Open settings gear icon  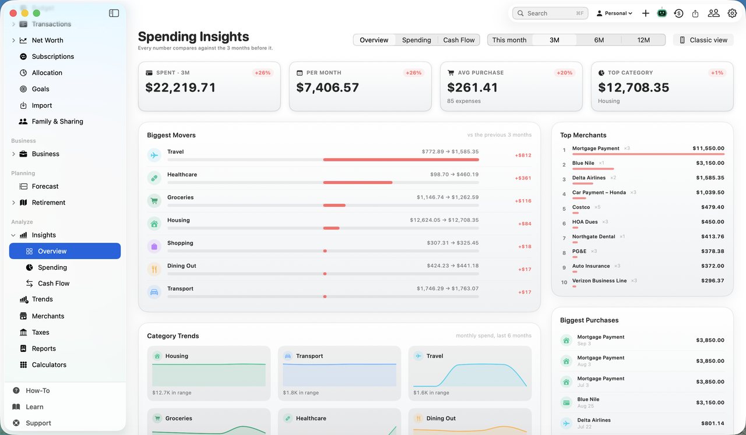tap(733, 13)
